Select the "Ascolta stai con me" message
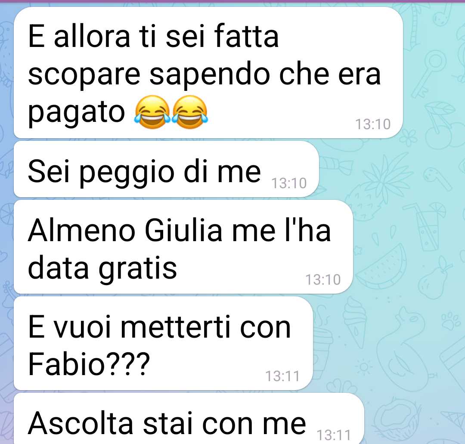 tap(189, 419)
